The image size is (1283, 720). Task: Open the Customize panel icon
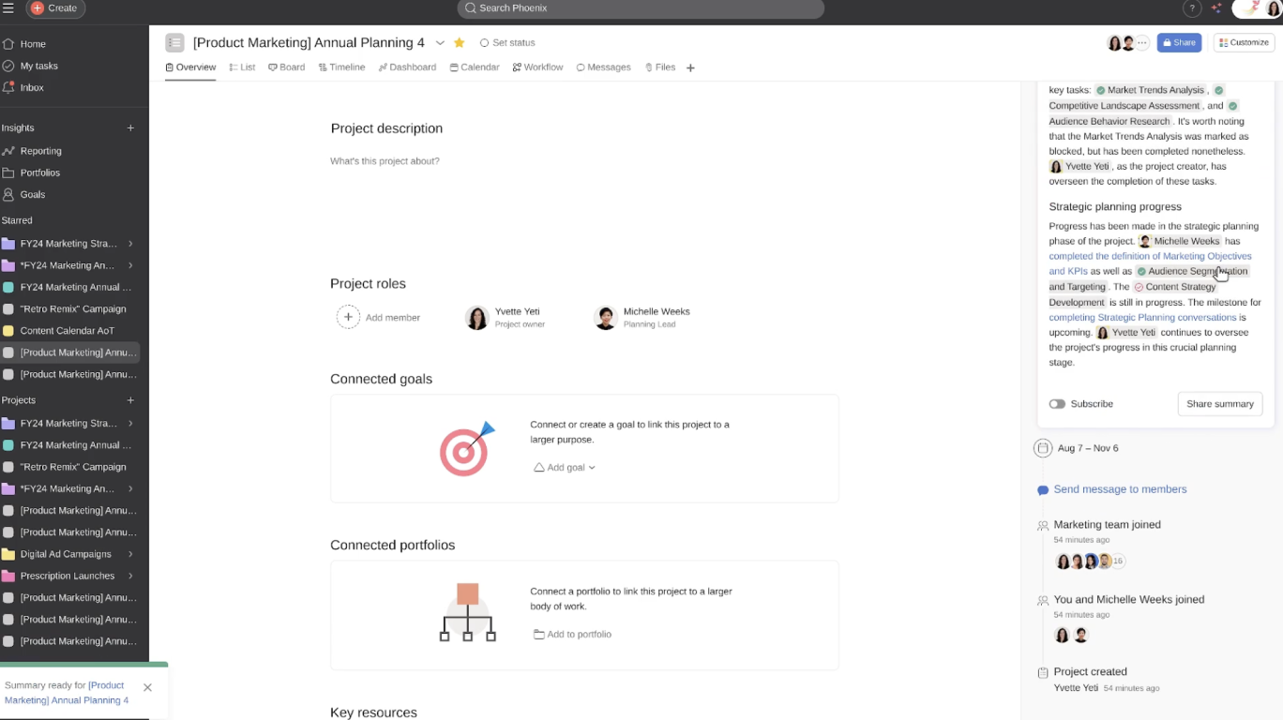coord(1243,42)
